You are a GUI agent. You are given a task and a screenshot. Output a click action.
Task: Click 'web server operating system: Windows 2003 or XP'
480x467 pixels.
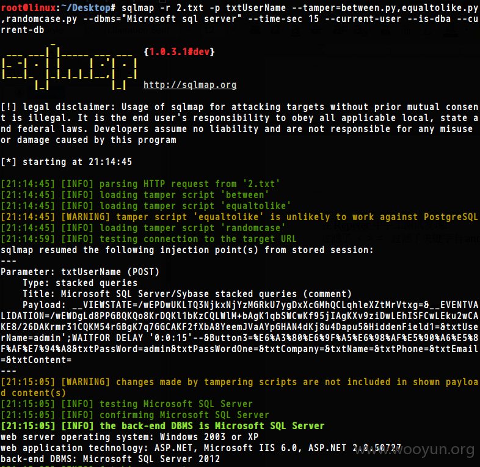coord(129,437)
